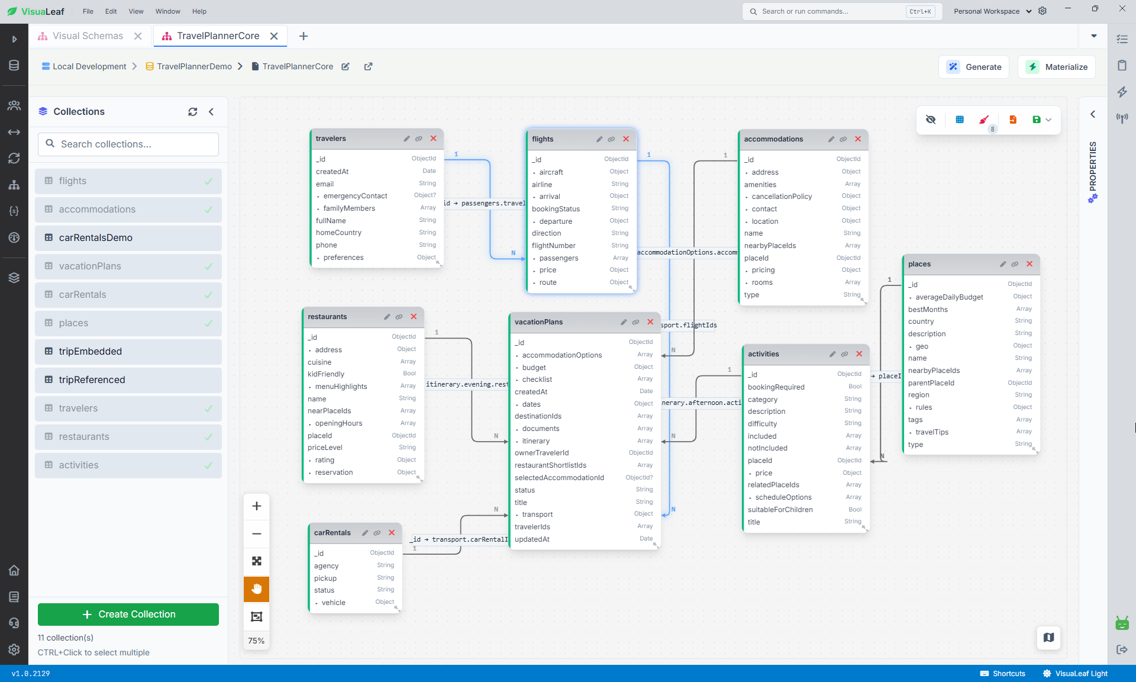1136x682 pixels.
Task: Expand aircraft field in flights
Action: coord(534,173)
